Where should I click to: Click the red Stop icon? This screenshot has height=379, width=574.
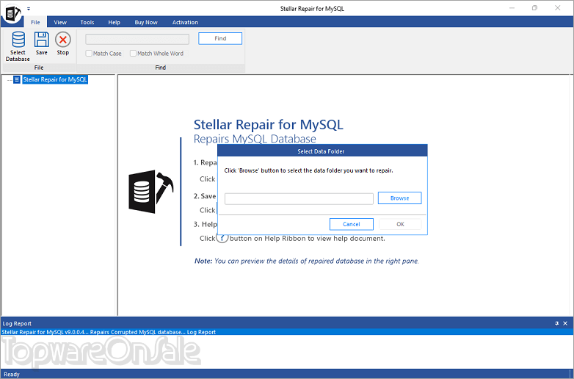click(63, 40)
